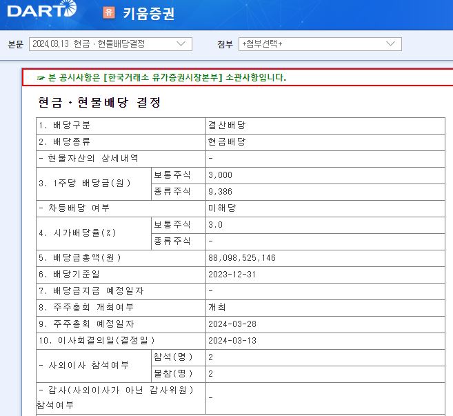Click the 6. 배당기준일 label

(x=70, y=275)
